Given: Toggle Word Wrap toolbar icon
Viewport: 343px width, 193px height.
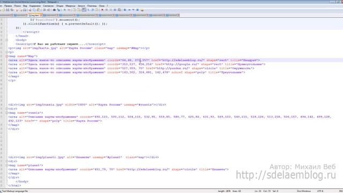Looking at the screenshot, I should 84,10.
